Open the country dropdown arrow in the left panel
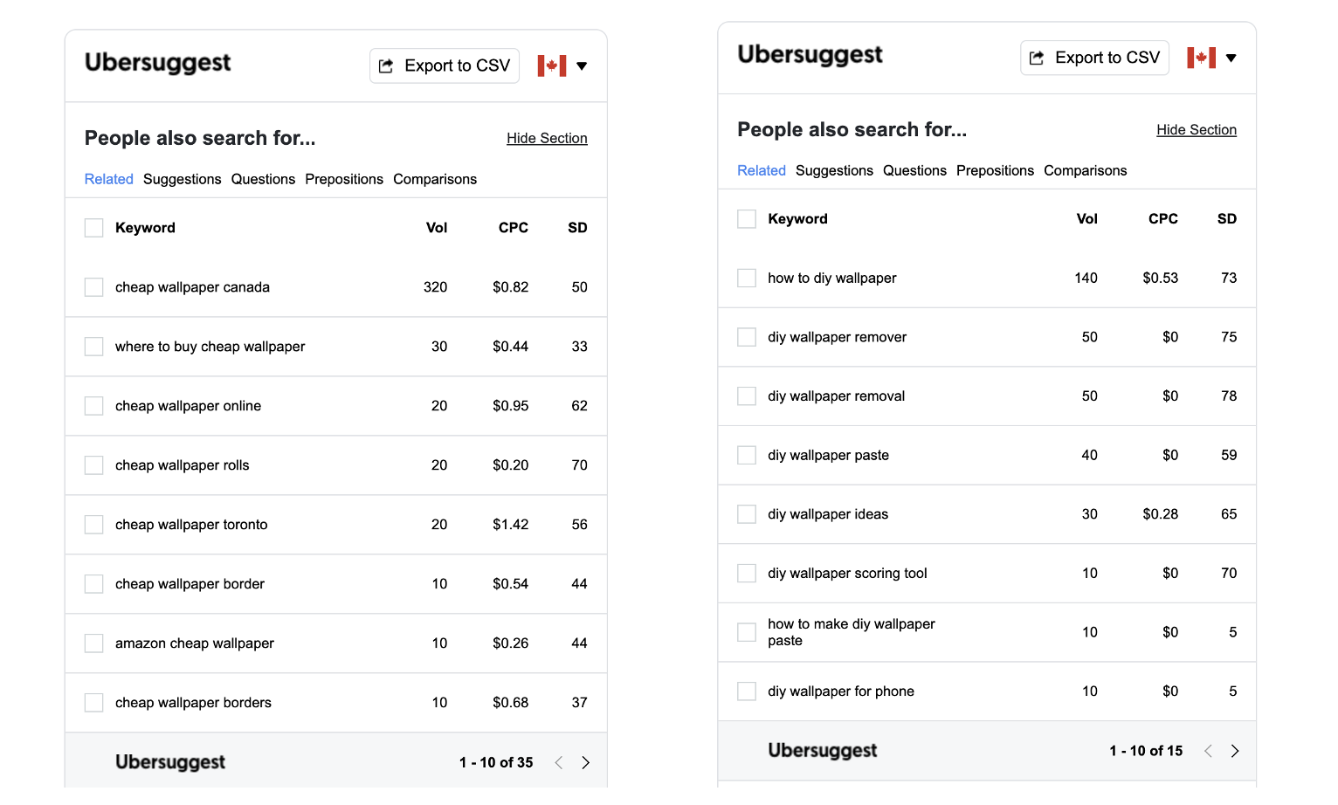 click(582, 65)
